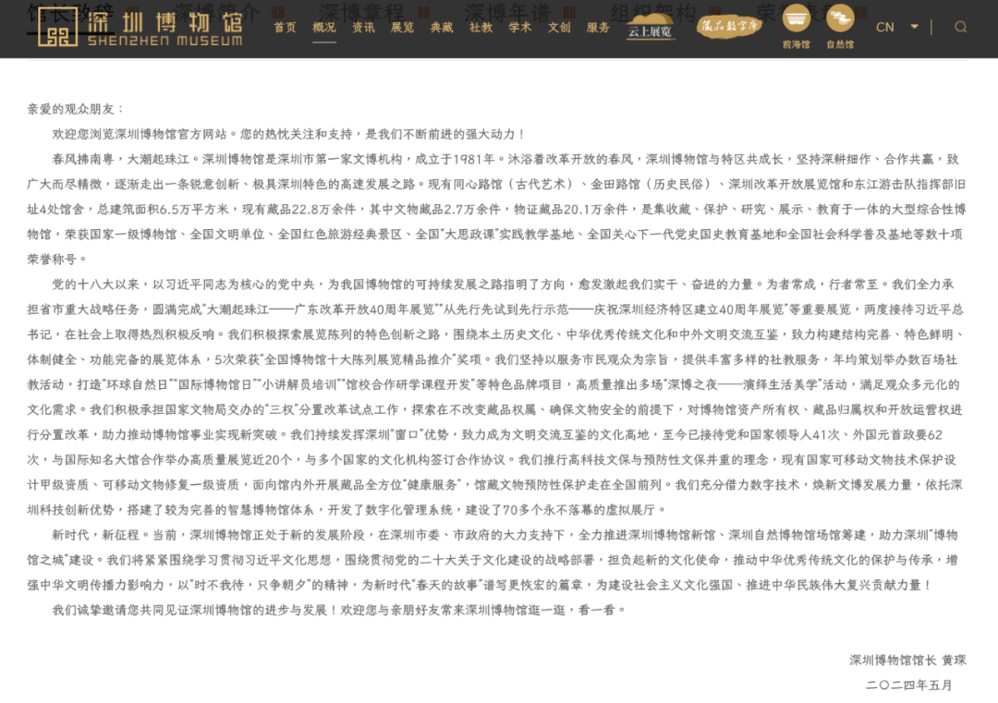This screenshot has width=998, height=703.
Task: Click the line starting "欢迎您浏览深圳博物馆官方网站"
Action: (289, 134)
